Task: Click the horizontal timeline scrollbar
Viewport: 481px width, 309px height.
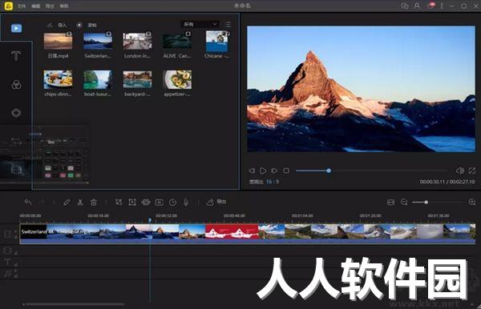Action: click(75, 304)
